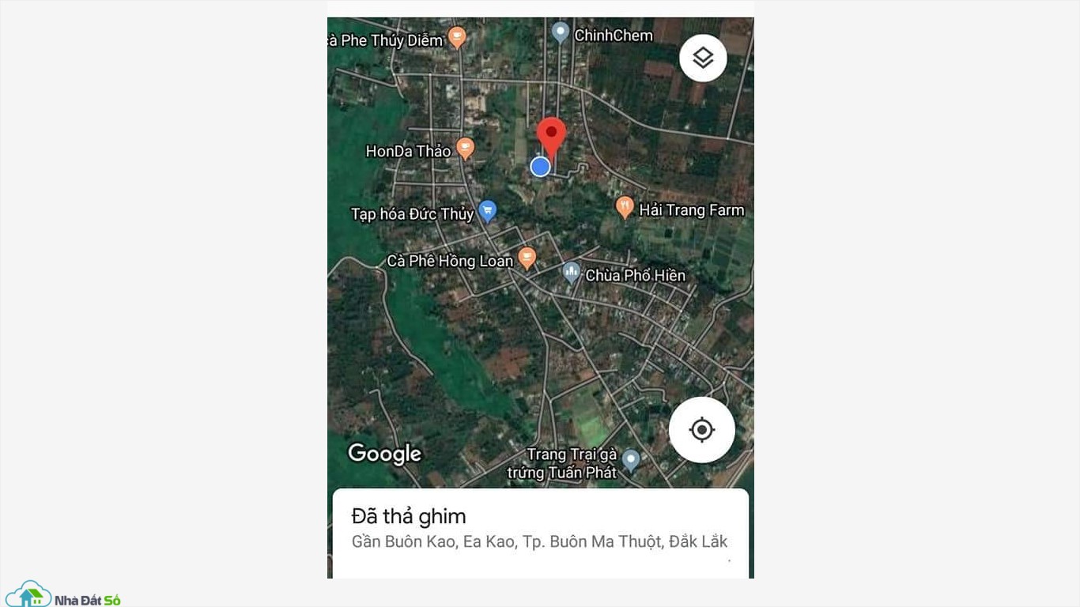Tap the Cà Phe Thúy Diễm cafe icon
Screen dimensions: 1080x607
(457, 36)
